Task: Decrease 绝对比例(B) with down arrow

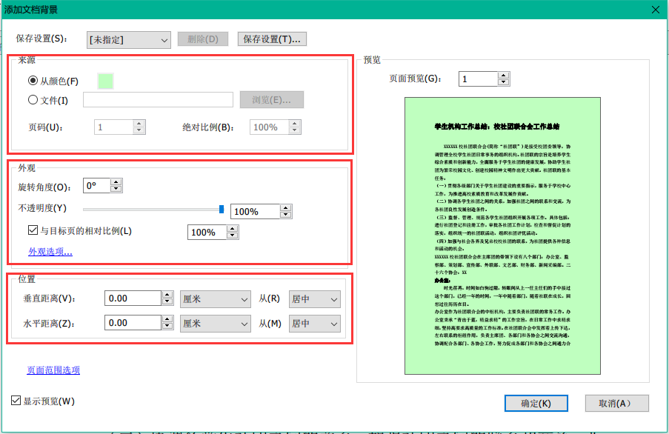Action: tap(294, 130)
